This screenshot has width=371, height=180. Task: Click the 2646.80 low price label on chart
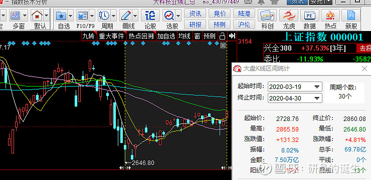point(143,163)
